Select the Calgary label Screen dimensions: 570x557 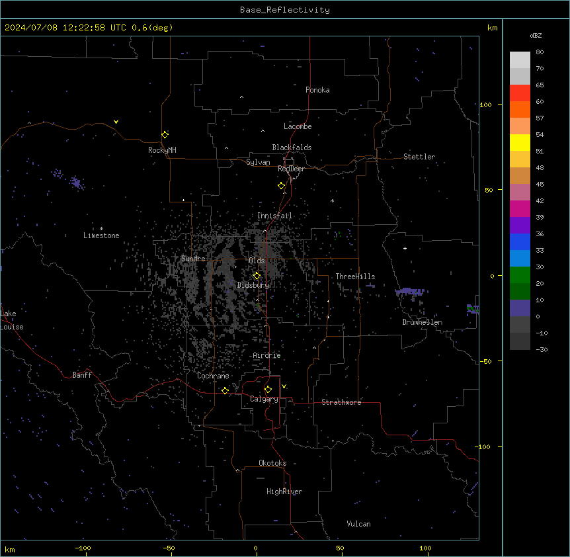[264, 399]
